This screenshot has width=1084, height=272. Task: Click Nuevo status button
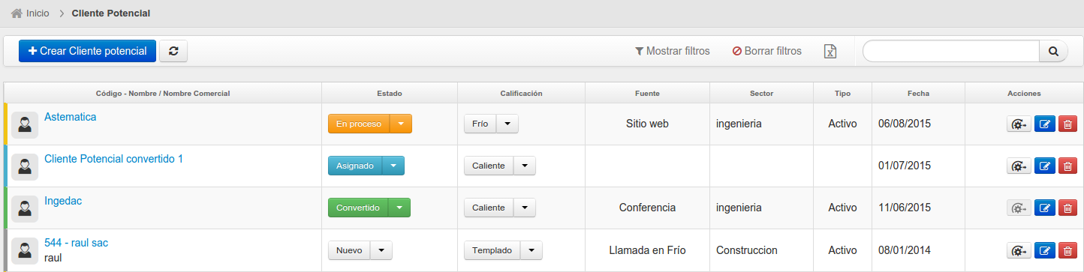point(349,250)
